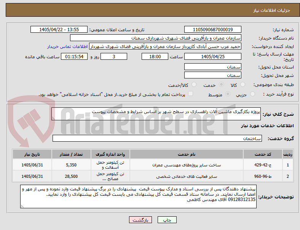This screenshot has height=230, width=300.
Task: Select the کالا/خدمت radio button
Action: (x=194, y=85)
